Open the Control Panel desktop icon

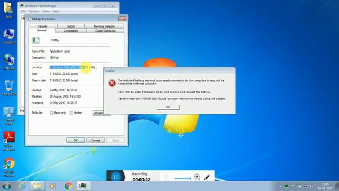point(9,116)
